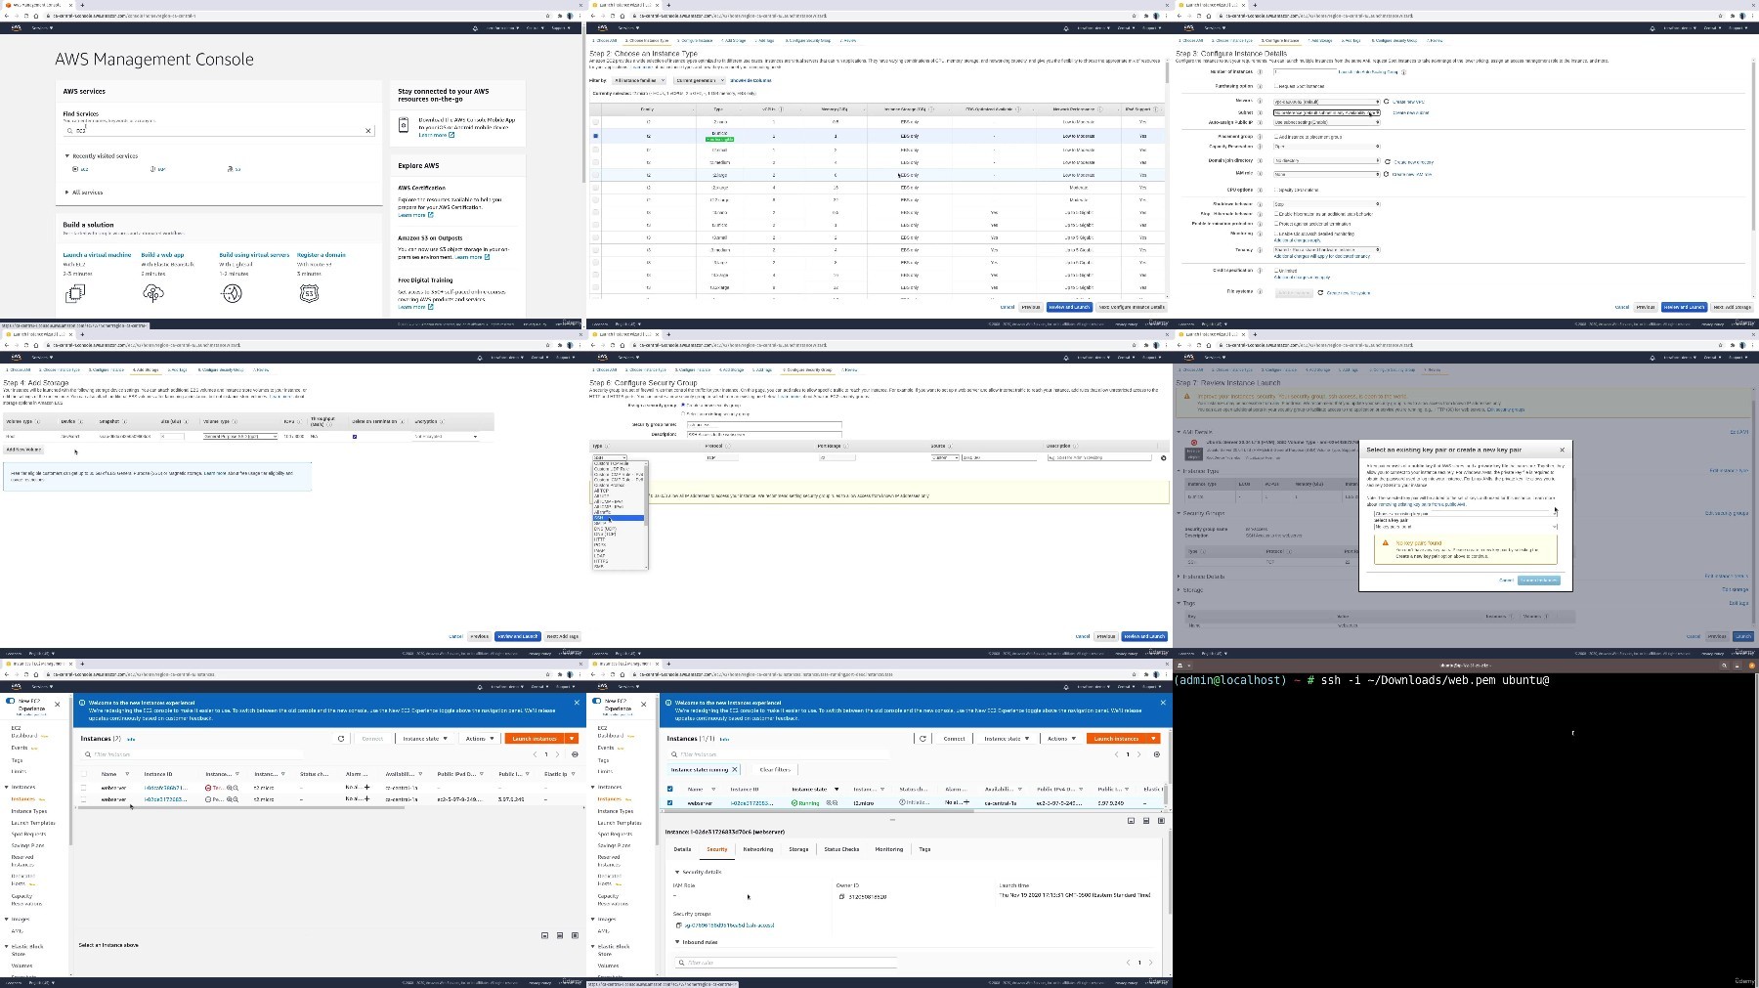Click Route 53 shield icon under Register a domain

(x=309, y=292)
